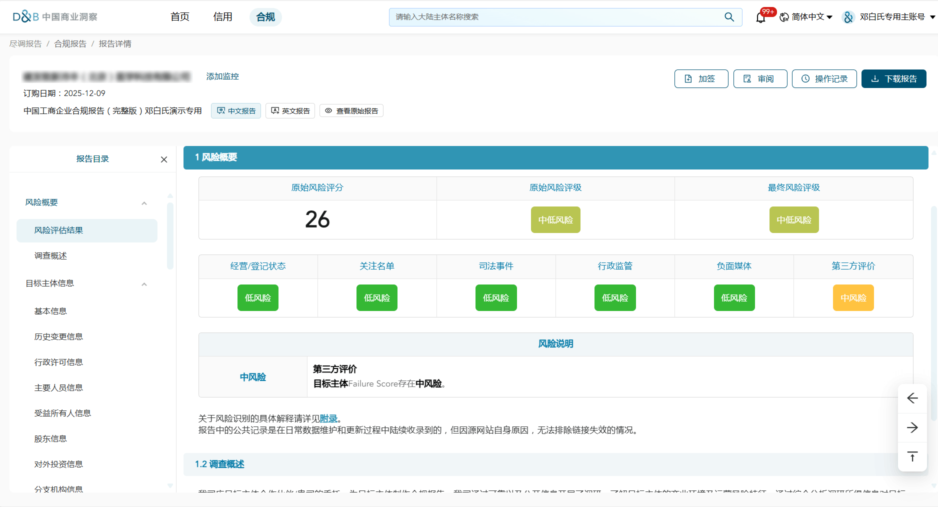
Task: Open the 简体中文 language dropdown
Action: [x=806, y=17]
